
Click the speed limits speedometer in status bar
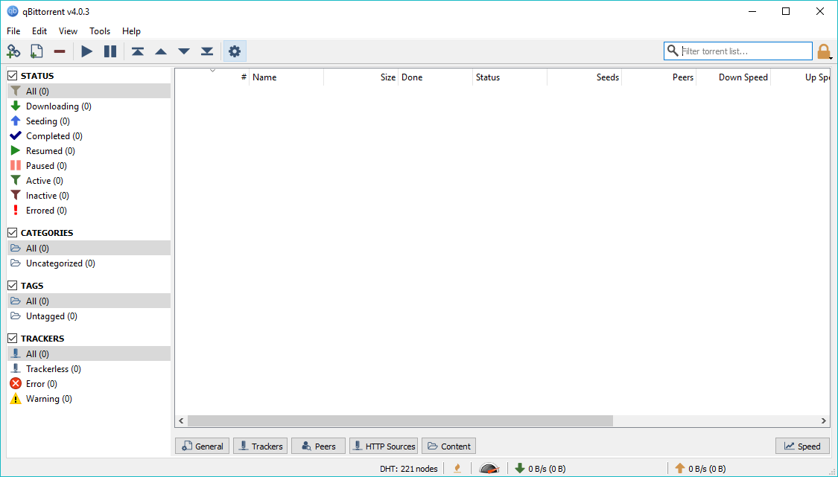(489, 467)
